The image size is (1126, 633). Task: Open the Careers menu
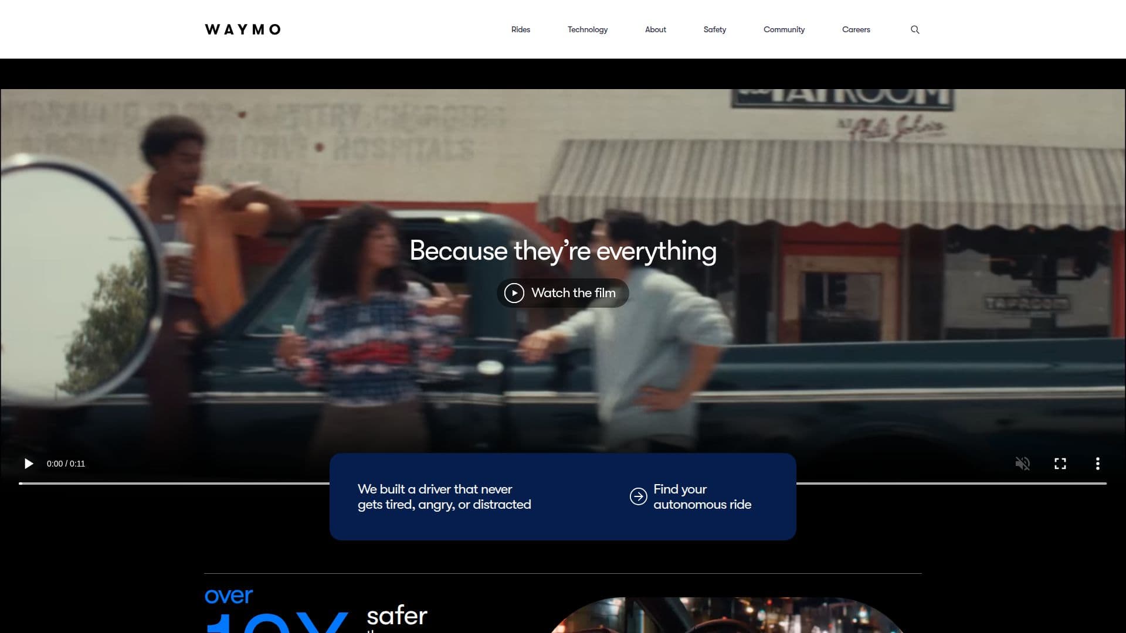coord(856,29)
